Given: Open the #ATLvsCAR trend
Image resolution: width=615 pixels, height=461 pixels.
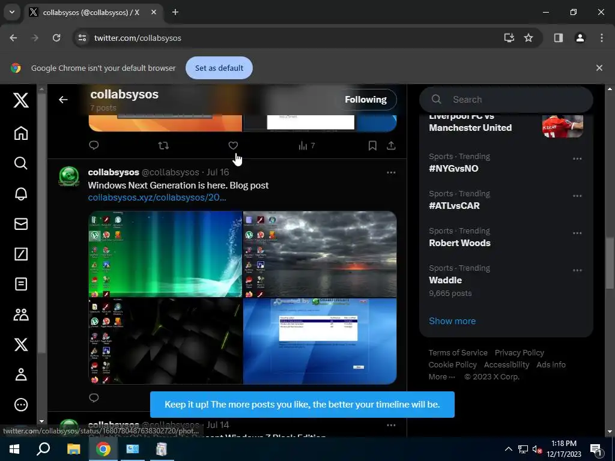Looking at the screenshot, I should [506, 200].
